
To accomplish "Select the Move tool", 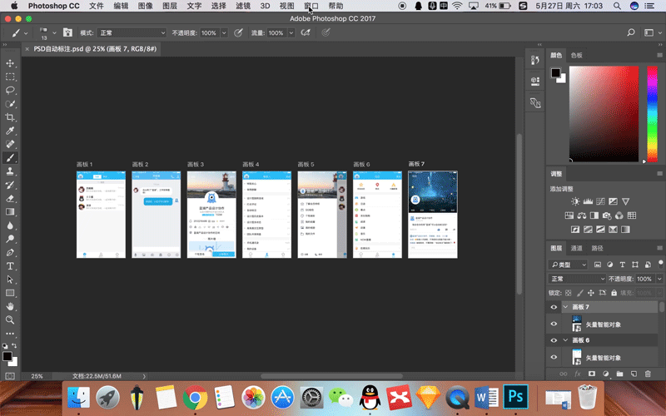I will (x=10, y=63).
